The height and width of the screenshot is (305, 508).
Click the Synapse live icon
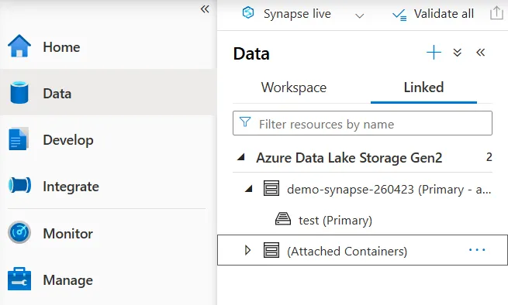[x=248, y=13]
